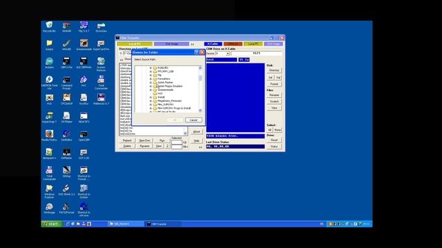The image size is (442, 248).
Task: Switch to the X-Cable tab
Action: [213, 44]
